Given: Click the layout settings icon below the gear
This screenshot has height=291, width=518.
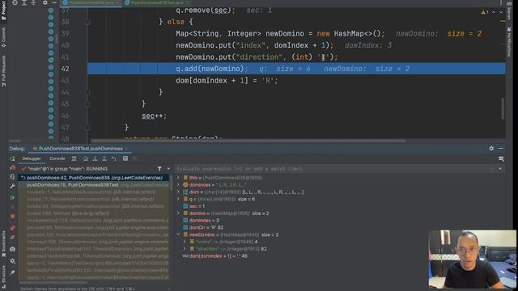Looking at the screenshot, I should pos(501,159).
